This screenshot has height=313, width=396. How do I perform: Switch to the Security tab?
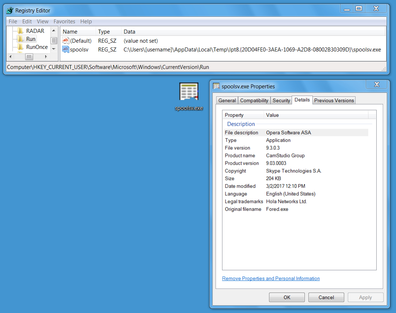pos(281,100)
